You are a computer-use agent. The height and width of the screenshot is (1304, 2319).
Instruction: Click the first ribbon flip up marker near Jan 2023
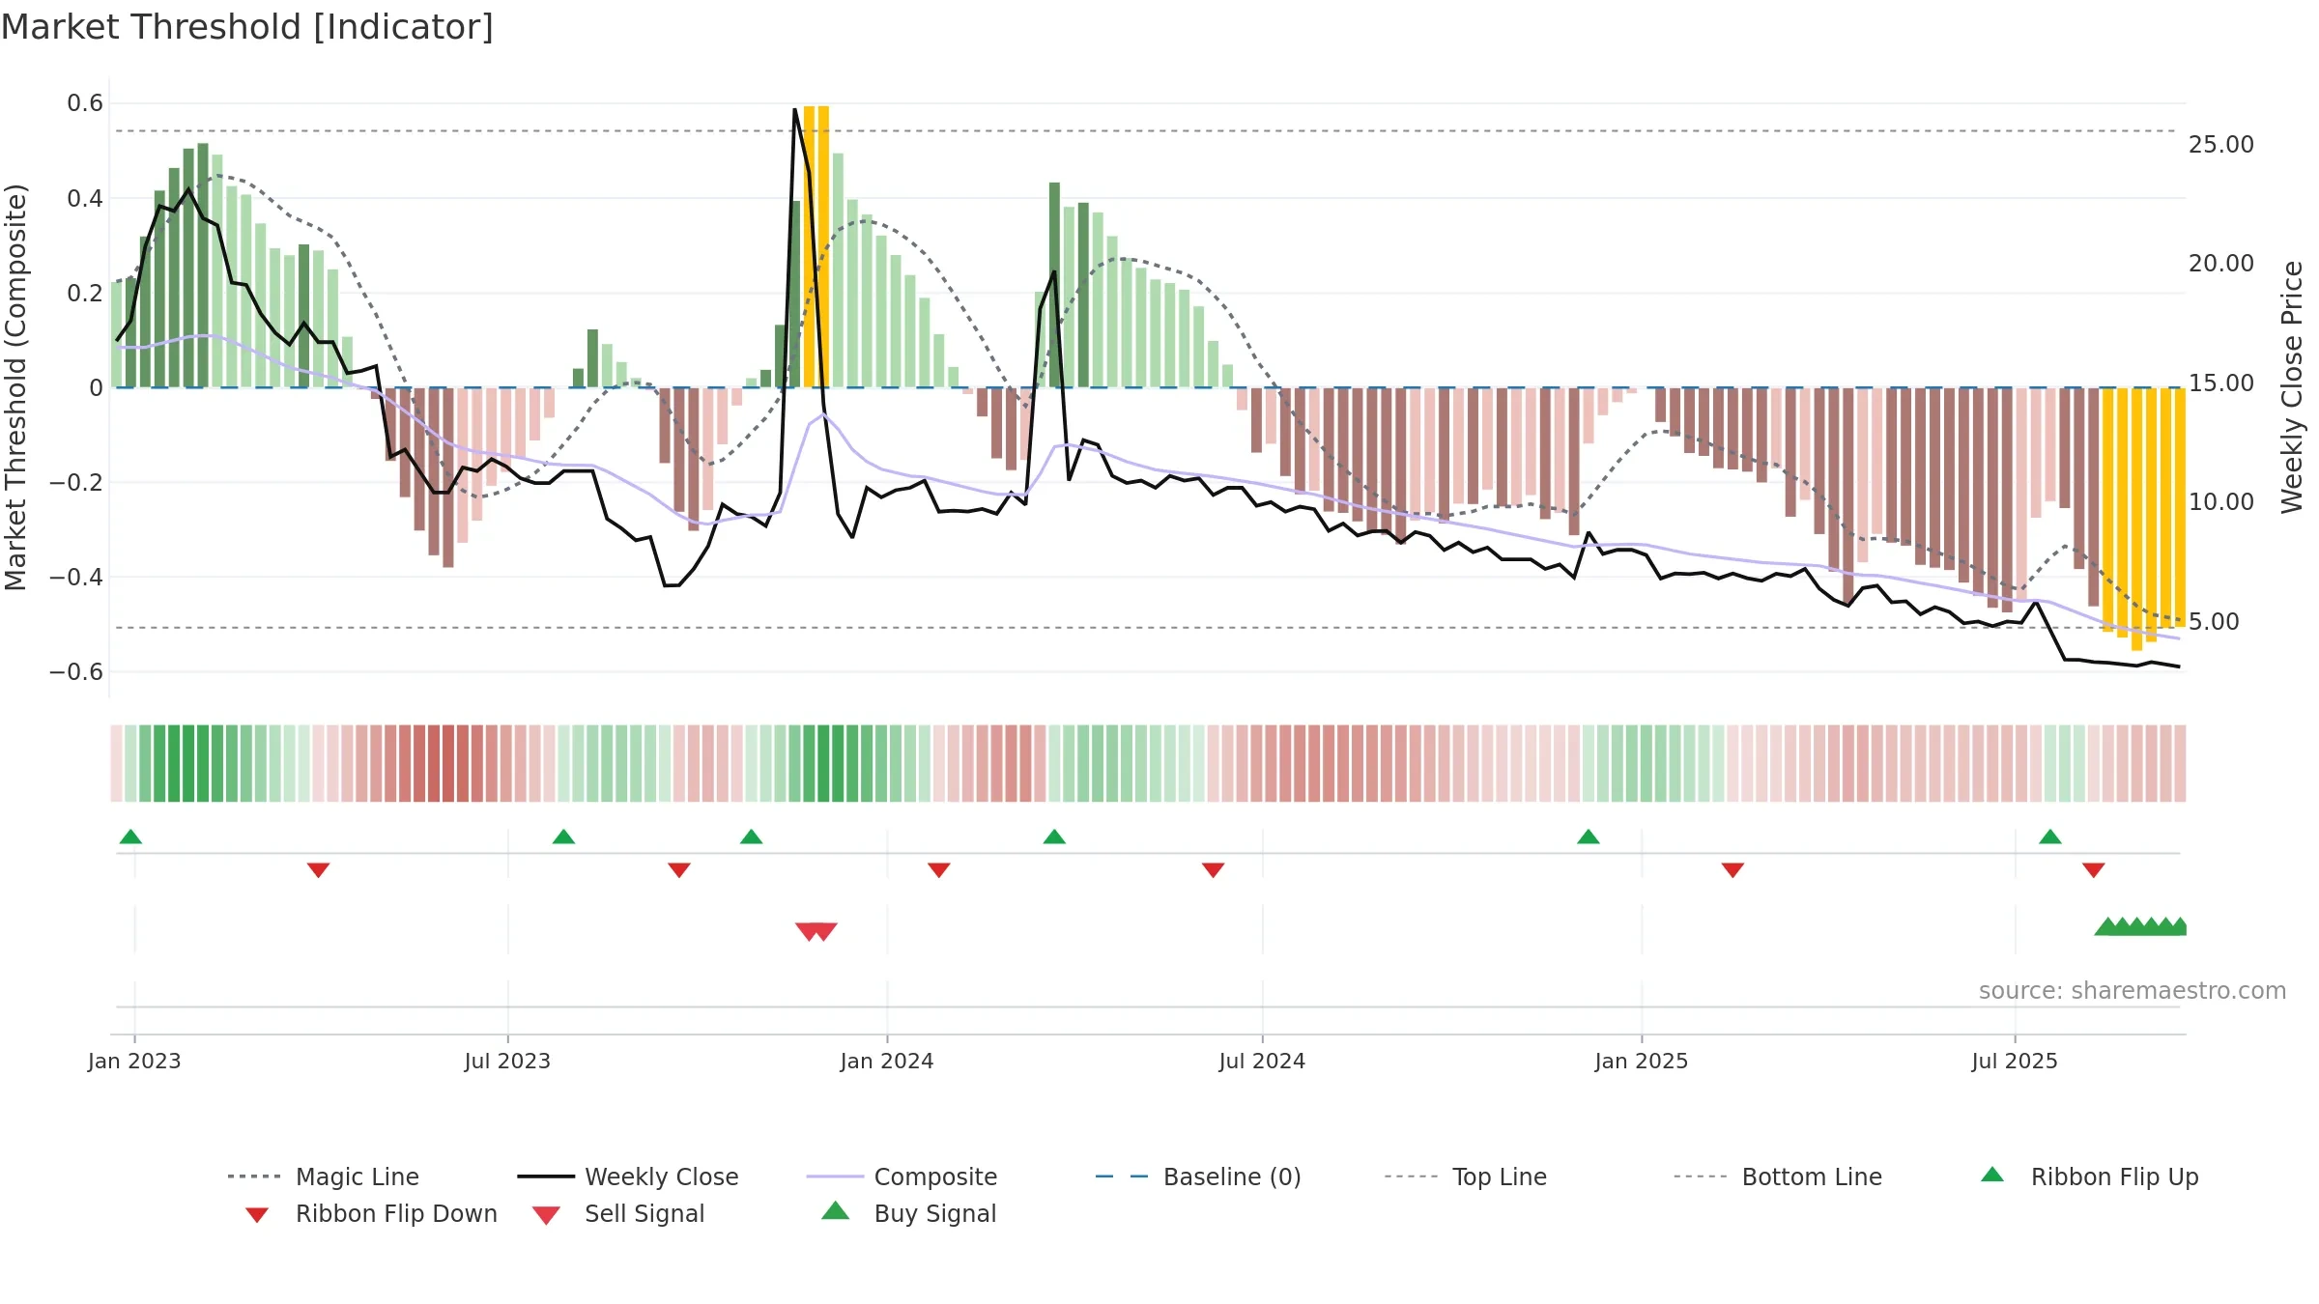coord(130,836)
